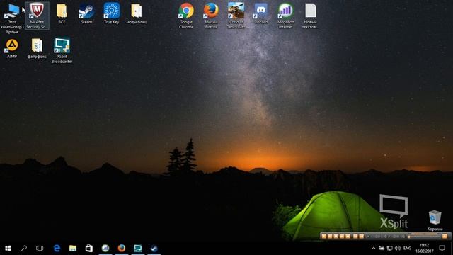
Task: Open Task View from the taskbar
Action: click(x=40, y=249)
